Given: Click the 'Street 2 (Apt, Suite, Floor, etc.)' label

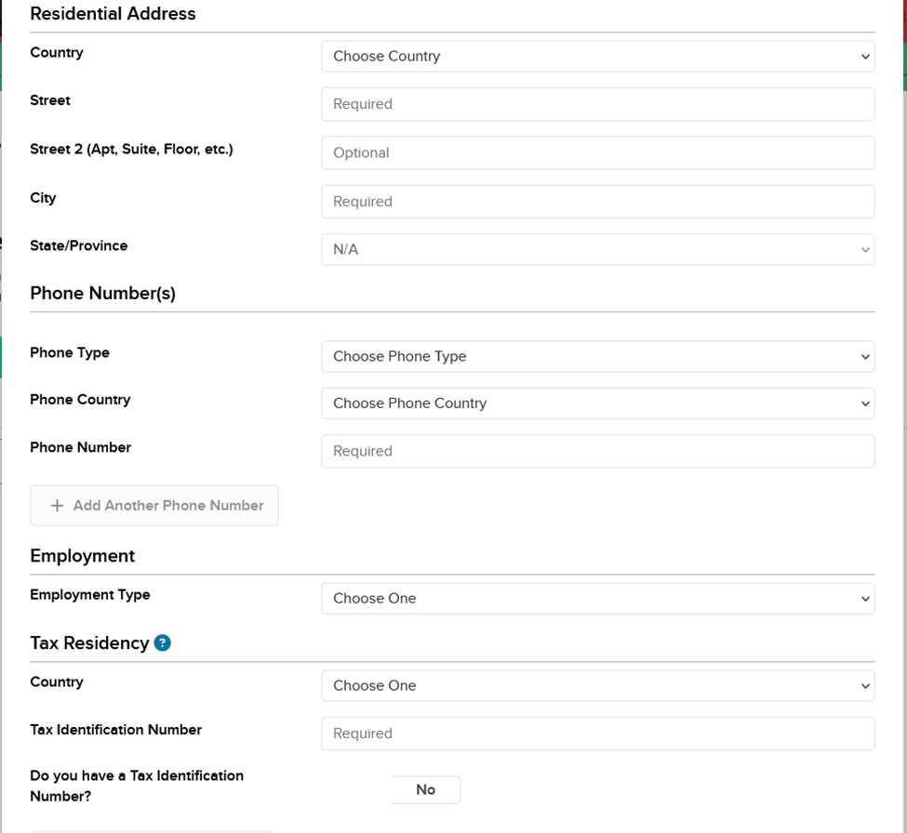Looking at the screenshot, I should tap(131, 150).
